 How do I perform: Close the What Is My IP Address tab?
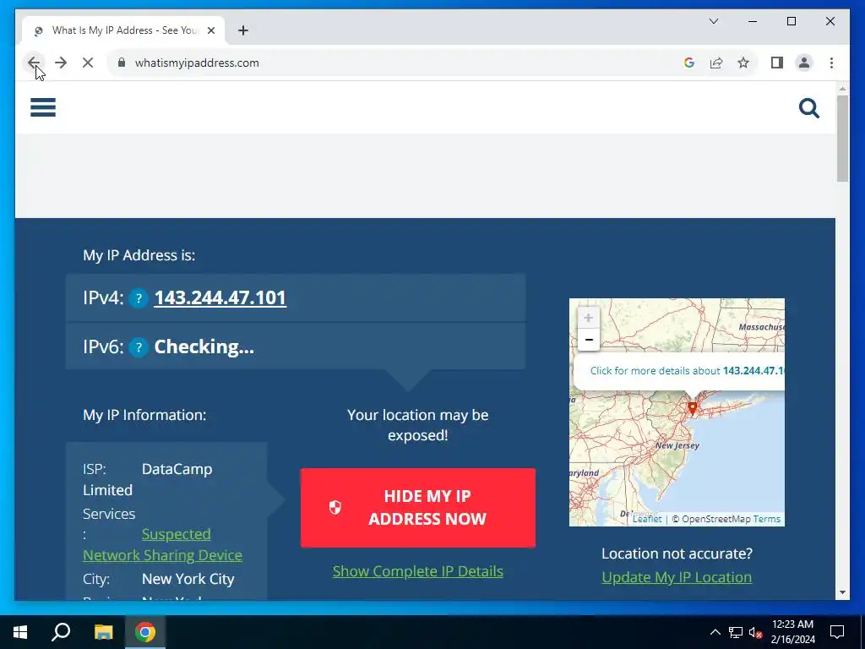(210, 30)
